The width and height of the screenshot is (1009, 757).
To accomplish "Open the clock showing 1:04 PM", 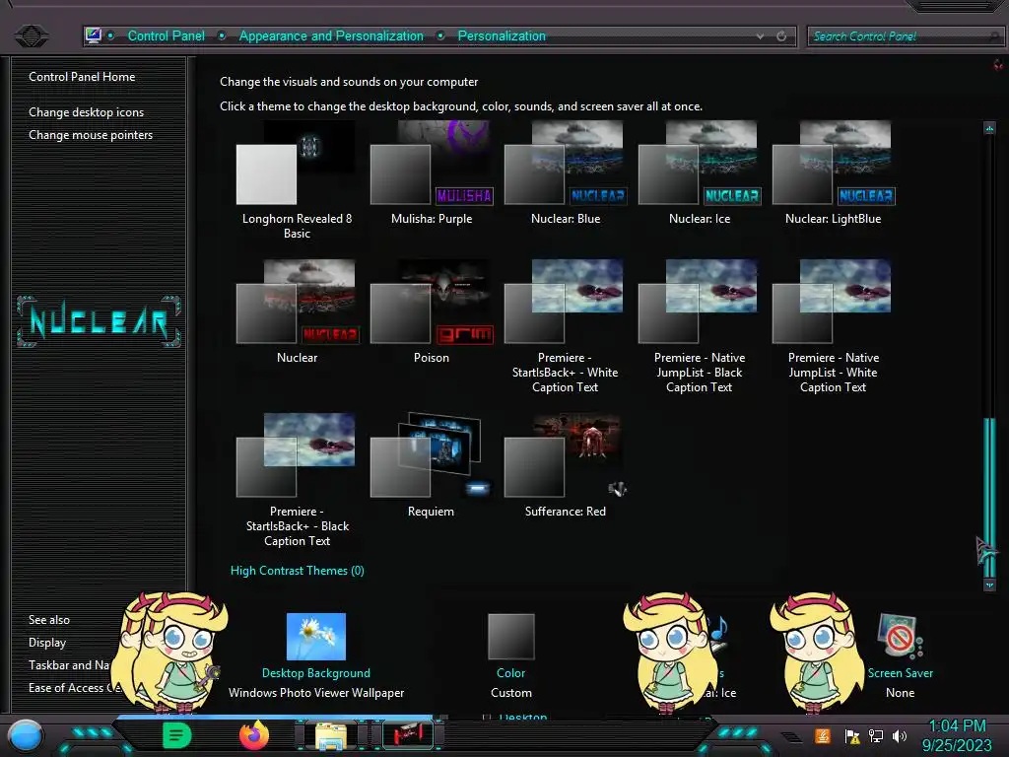I will (957, 735).
